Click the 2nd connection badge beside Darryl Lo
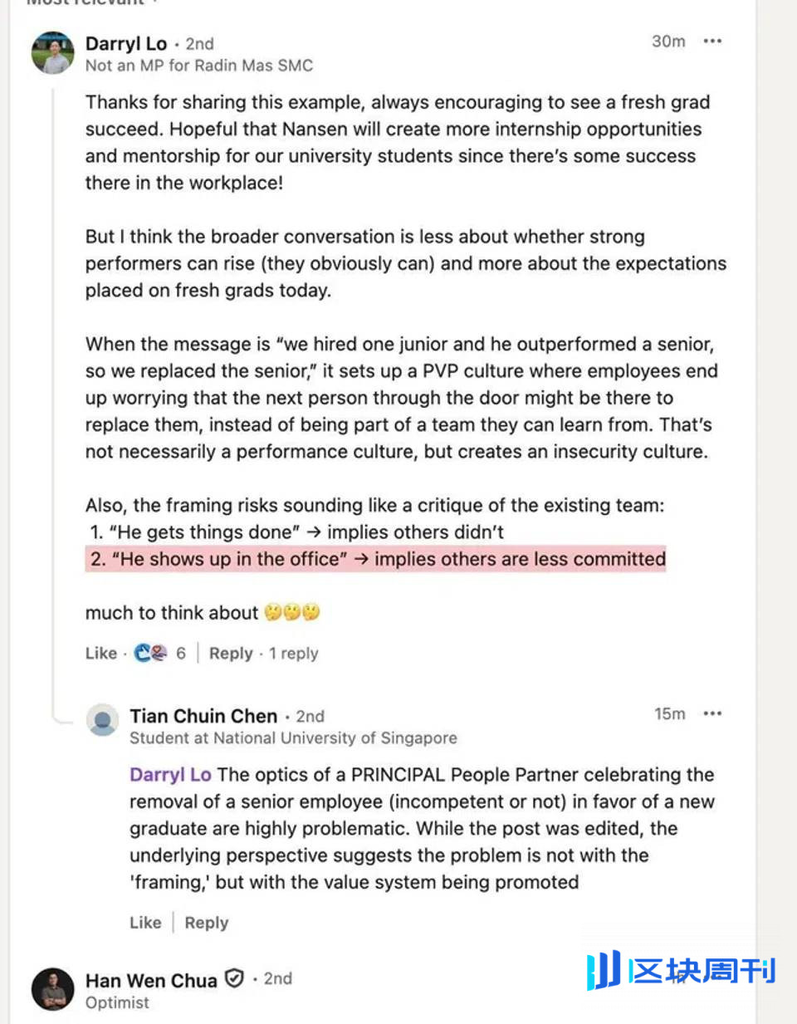Screen dimensions: 797x1024 point(199,44)
